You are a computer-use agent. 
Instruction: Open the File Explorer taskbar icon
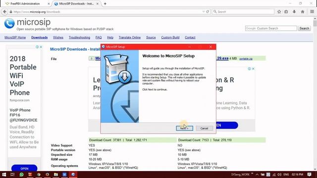(x=56, y=175)
